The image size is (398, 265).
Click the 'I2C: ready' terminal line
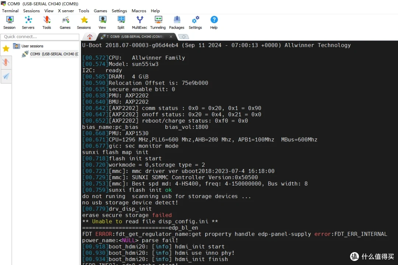tap(102, 70)
